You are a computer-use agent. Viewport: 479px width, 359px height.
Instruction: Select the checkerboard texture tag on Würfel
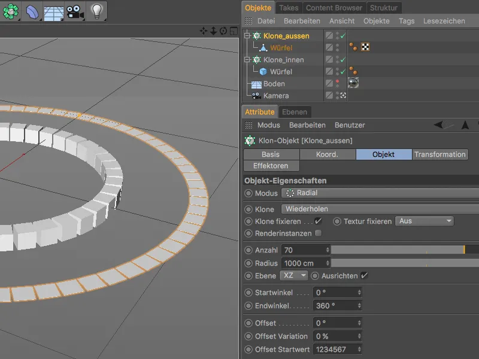(x=365, y=47)
